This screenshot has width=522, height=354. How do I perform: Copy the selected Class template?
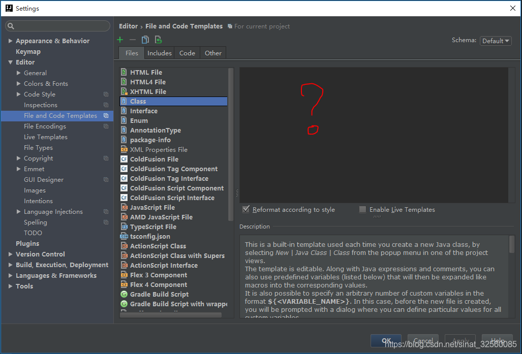tap(144, 39)
